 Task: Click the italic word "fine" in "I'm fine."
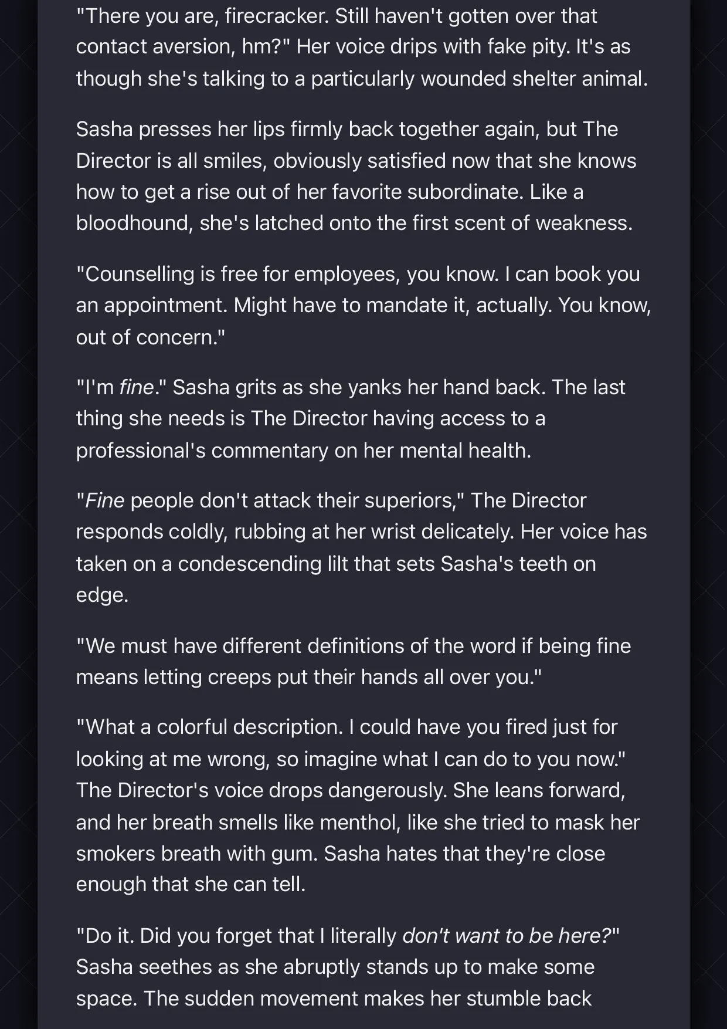point(136,387)
